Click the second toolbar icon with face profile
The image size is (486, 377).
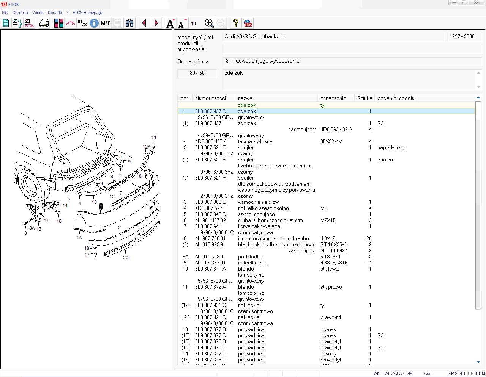pyautogui.click(x=17, y=23)
